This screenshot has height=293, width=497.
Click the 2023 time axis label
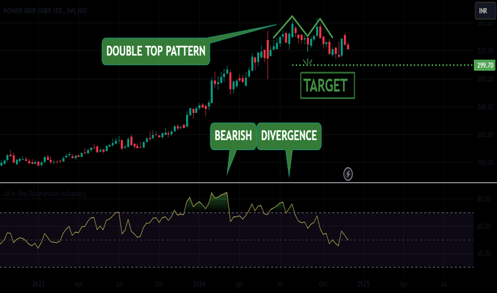[x=38, y=284]
